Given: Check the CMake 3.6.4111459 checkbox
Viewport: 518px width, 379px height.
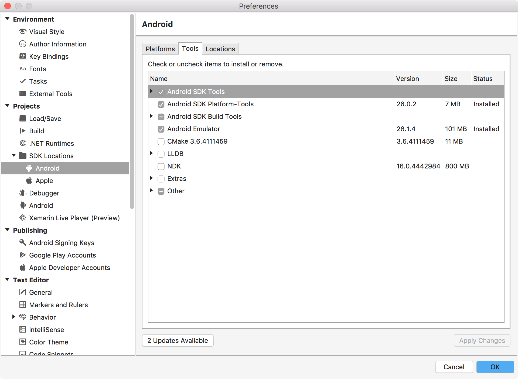Looking at the screenshot, I should (161, 142).
